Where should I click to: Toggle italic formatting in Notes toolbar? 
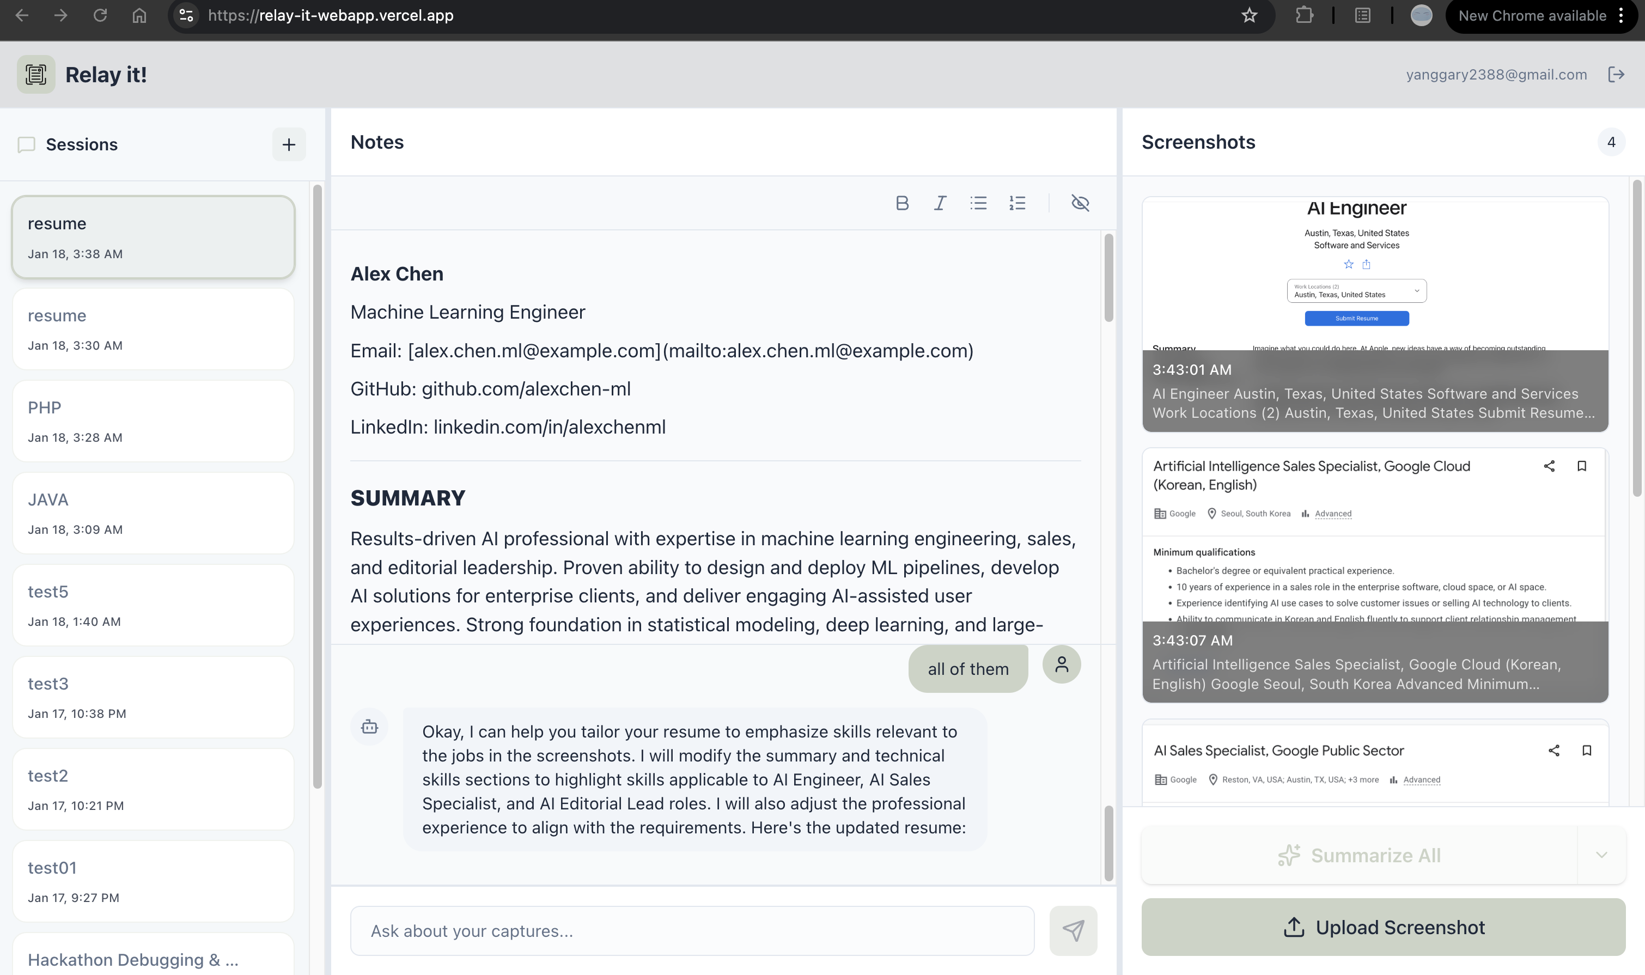click(940, 203)
